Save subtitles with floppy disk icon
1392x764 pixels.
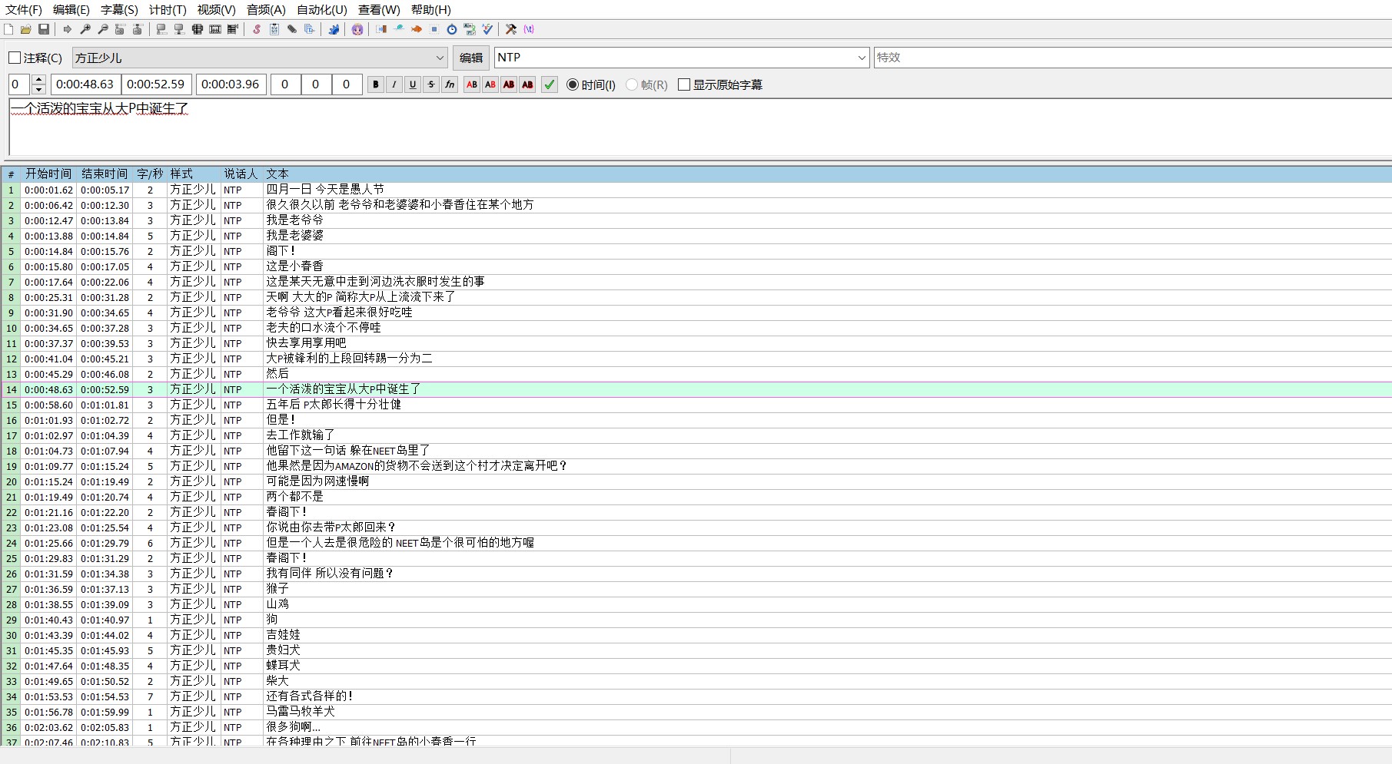point(44,29)
